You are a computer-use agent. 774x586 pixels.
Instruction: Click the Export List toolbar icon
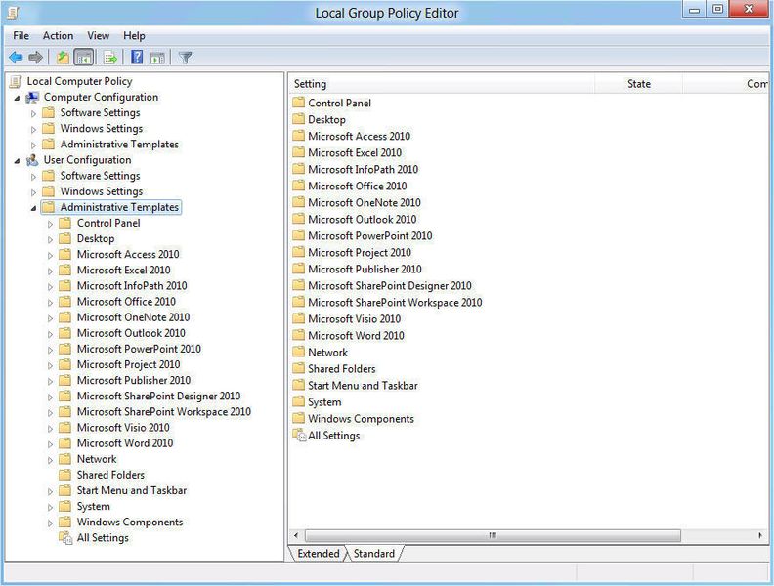(x=110, y=58)
